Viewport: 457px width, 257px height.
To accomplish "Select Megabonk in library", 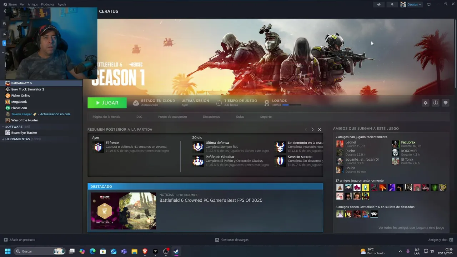I will click(19, 102).
